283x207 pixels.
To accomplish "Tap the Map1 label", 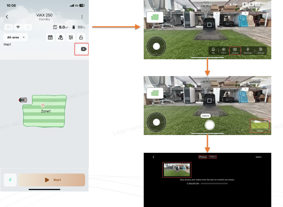I will coord(7,44).
